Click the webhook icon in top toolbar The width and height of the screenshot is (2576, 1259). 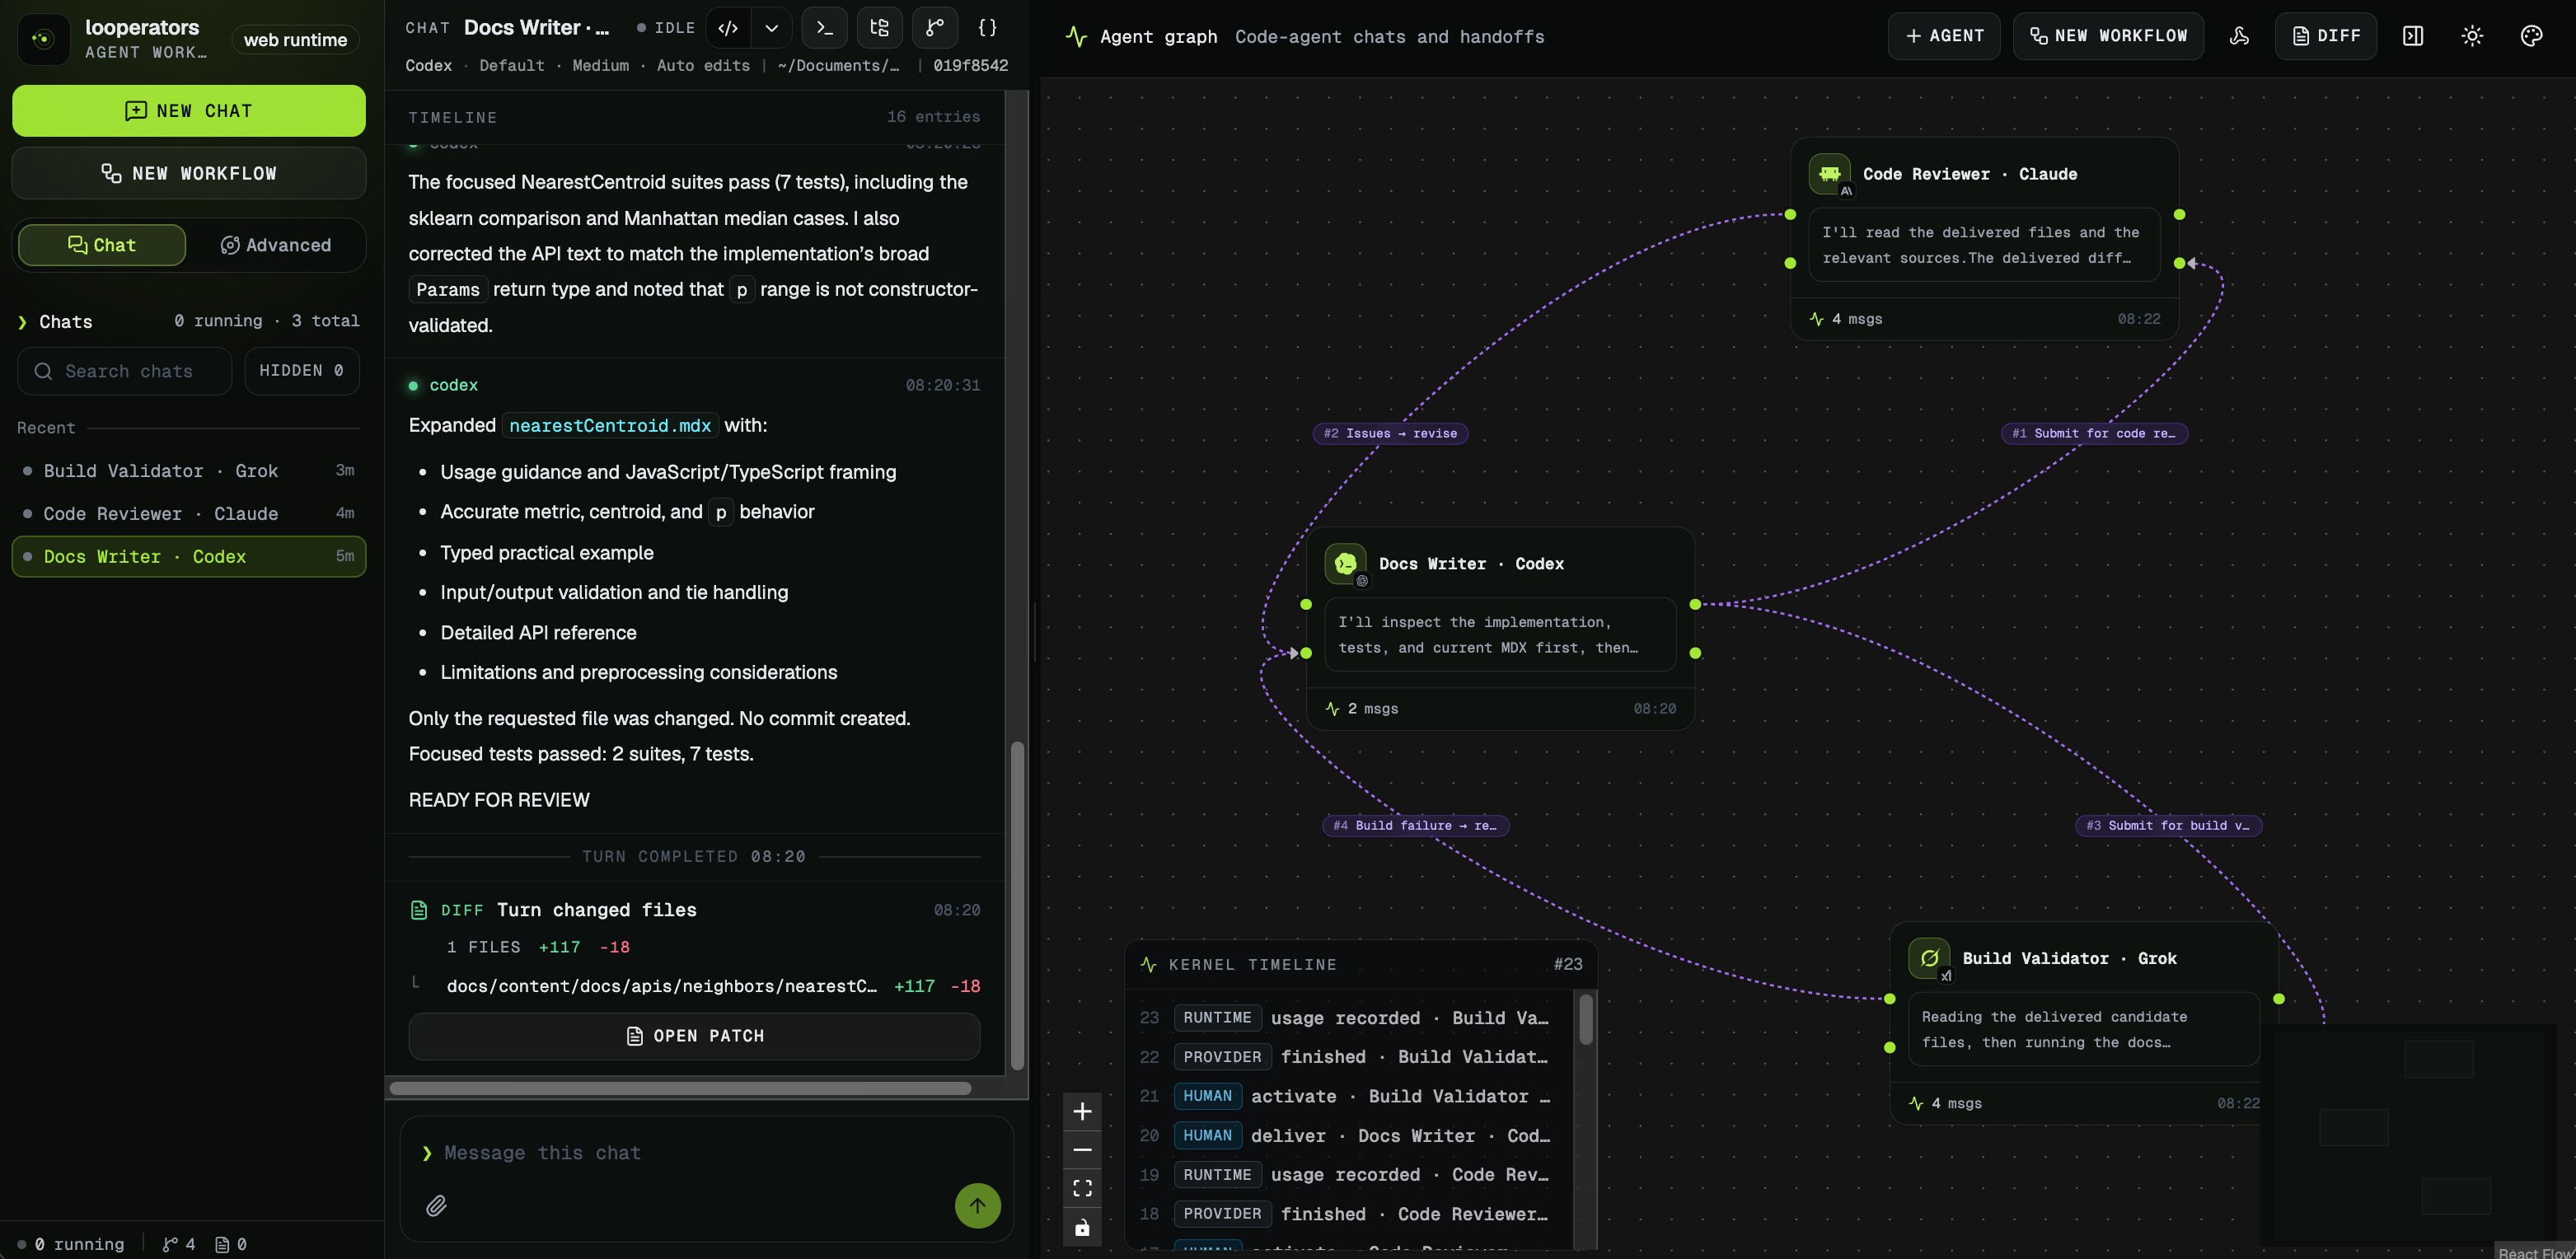[2239, 36]
